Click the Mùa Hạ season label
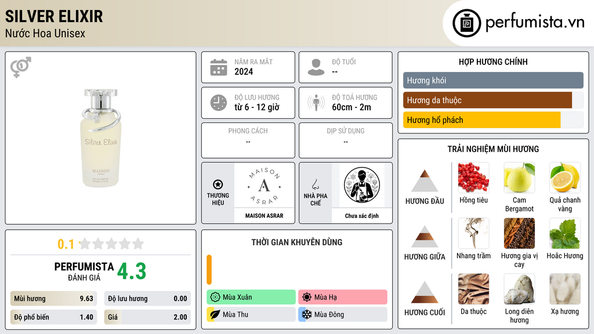This screenshot has width=594, height=334. tap(325, 297)
